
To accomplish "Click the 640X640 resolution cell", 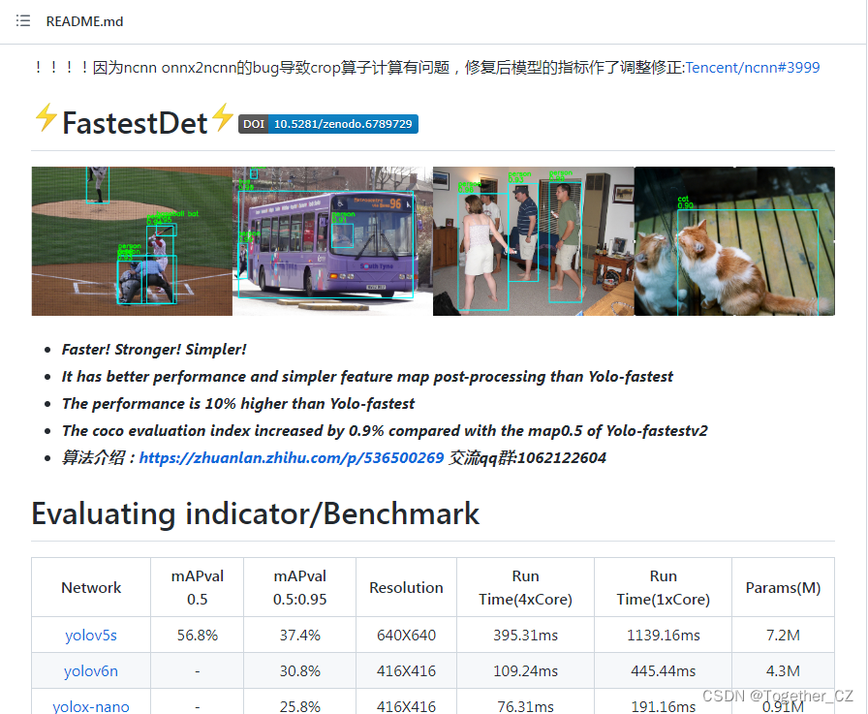I will [x=406, y=635].
